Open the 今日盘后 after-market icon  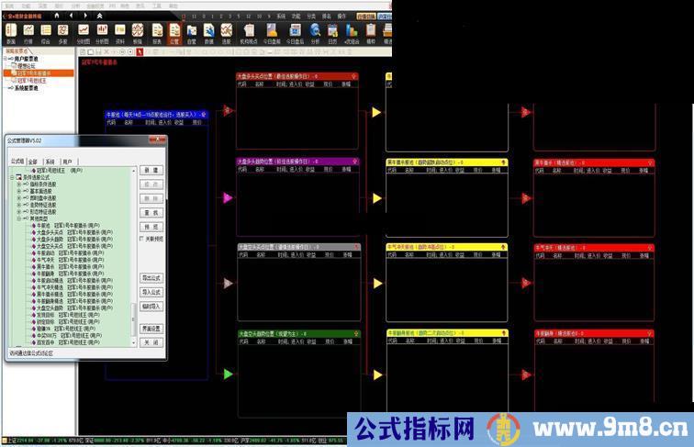click(x=295, y=33)
